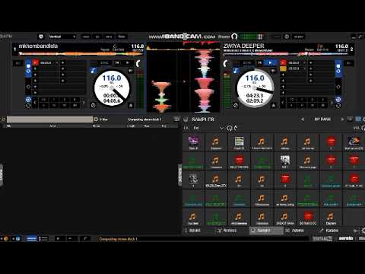Jump to track start on deck 1
Image resolution: width=365 pixels, height=274 pixels.
coord(117,62)
